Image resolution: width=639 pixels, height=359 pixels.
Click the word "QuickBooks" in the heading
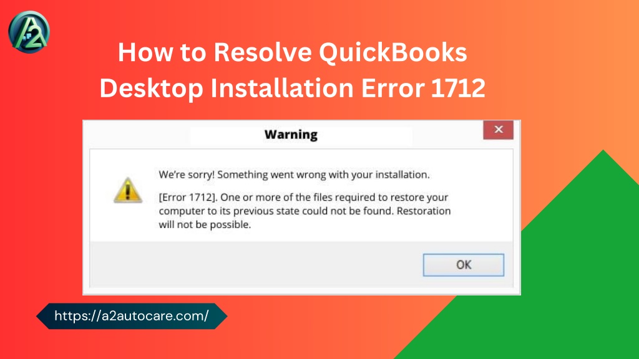pos(393,52)
